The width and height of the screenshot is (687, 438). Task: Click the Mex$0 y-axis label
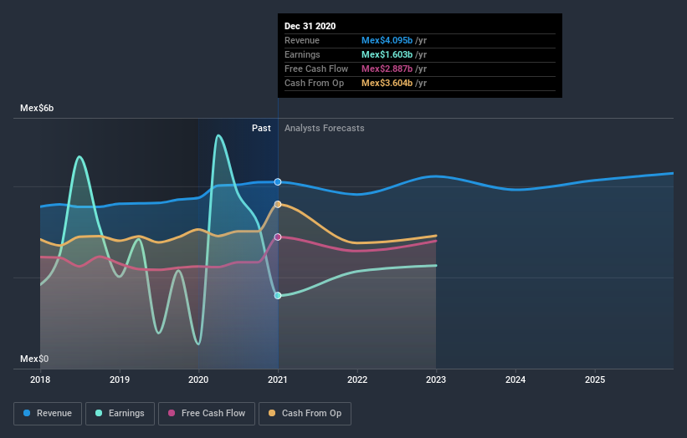[34, 359]
